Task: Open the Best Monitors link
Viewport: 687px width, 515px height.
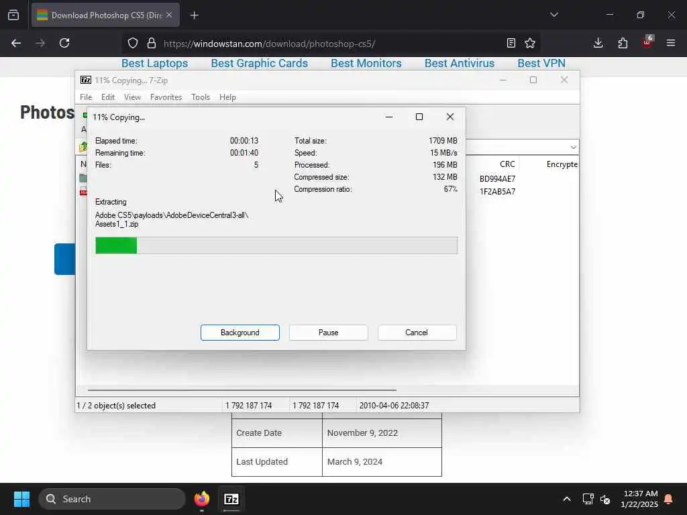Action: (366, 64)
